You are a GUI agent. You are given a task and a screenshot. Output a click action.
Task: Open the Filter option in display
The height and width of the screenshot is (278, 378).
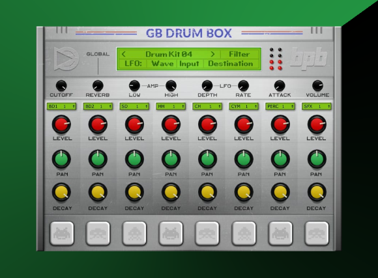coord(239,54)
